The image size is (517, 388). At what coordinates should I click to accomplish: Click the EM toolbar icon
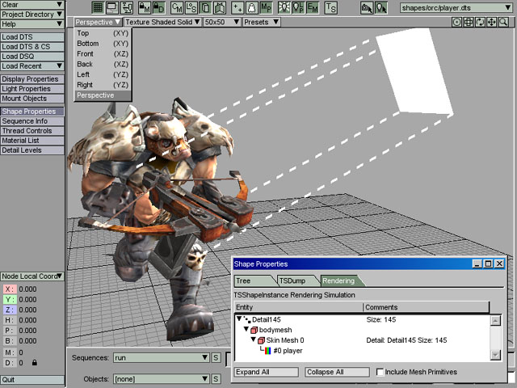click(x=313, y=8)
